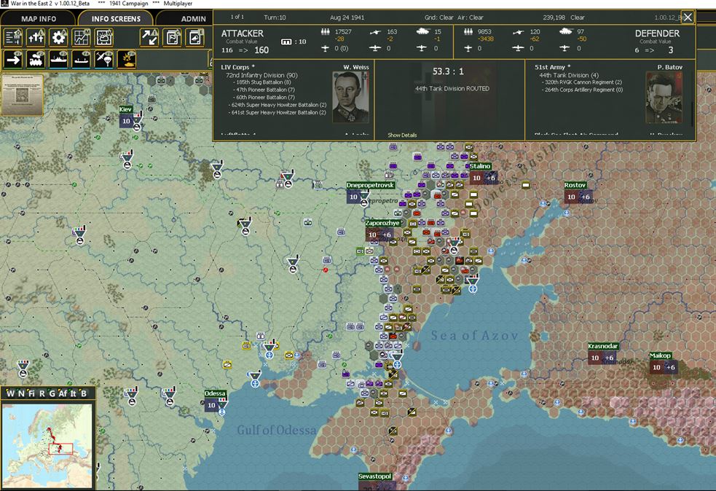Activate the battle sites explosion icon
Image resolution: width=716 pixels, height=491 pixels.
[127, 60]
